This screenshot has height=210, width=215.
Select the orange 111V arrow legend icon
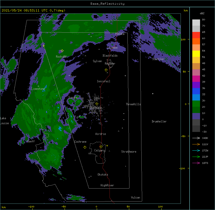pyautogui.click(x=196, y=144)
